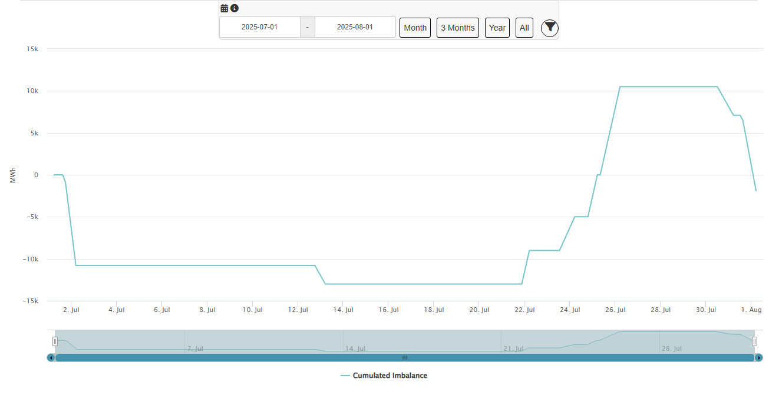Click the 28. Jul marker in the navigator
This screenshot has height=405, width=769.
(673, 348)
